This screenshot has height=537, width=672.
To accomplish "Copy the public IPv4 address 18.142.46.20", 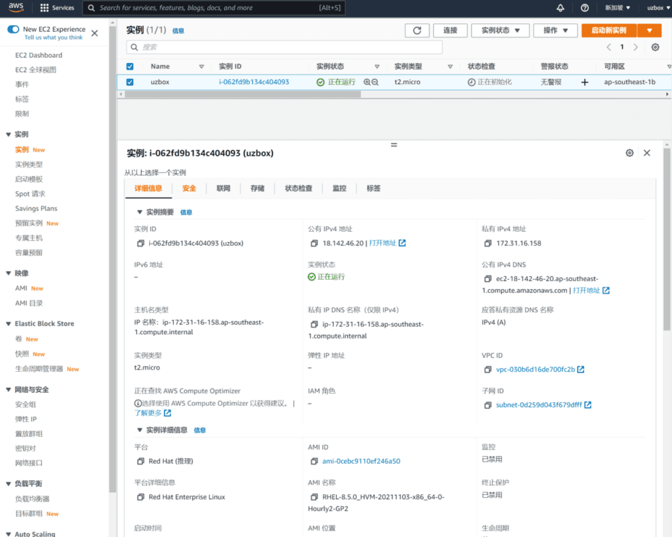I will pyautogui.click(x=314, y=244).
